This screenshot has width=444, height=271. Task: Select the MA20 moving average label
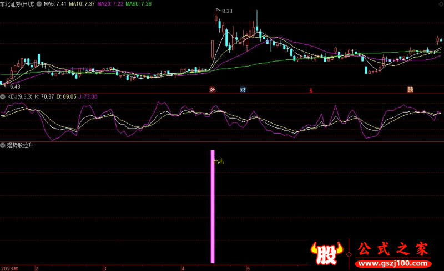coord(110,4)
